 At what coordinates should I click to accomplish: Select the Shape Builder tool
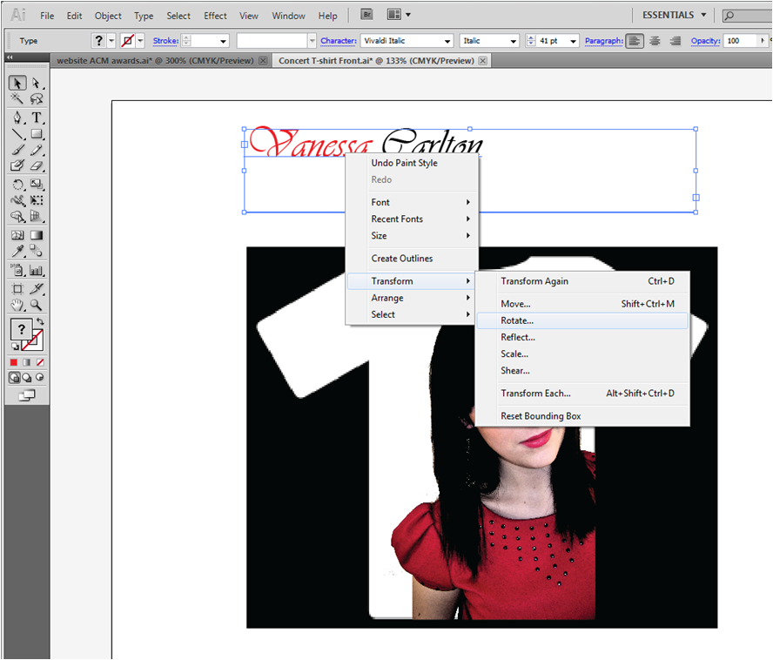point(17,216)
